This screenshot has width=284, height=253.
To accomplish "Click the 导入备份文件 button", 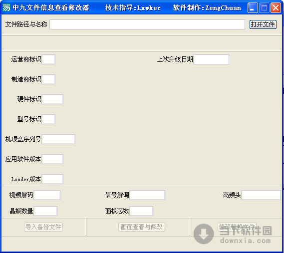I will pos(43,227).
